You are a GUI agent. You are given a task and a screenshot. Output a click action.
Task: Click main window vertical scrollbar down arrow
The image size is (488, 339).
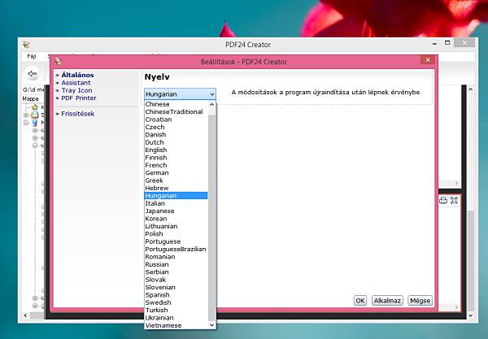471,315
